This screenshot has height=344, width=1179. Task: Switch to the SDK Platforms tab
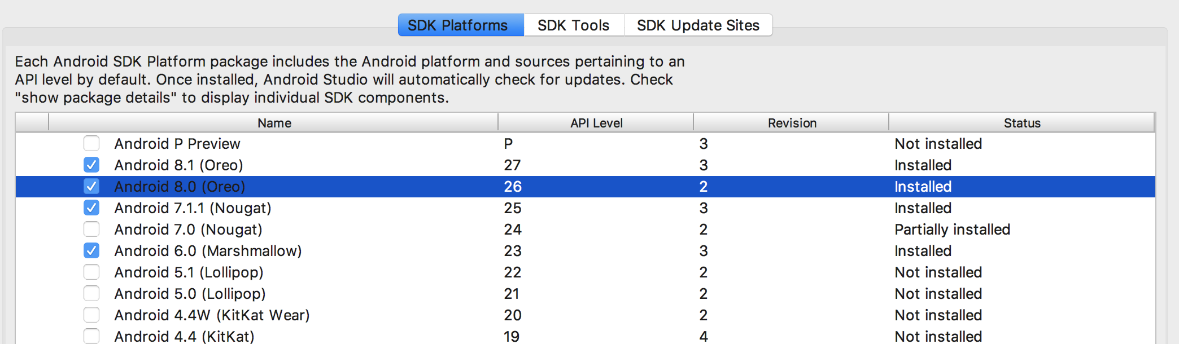click(x=461, y=25)
